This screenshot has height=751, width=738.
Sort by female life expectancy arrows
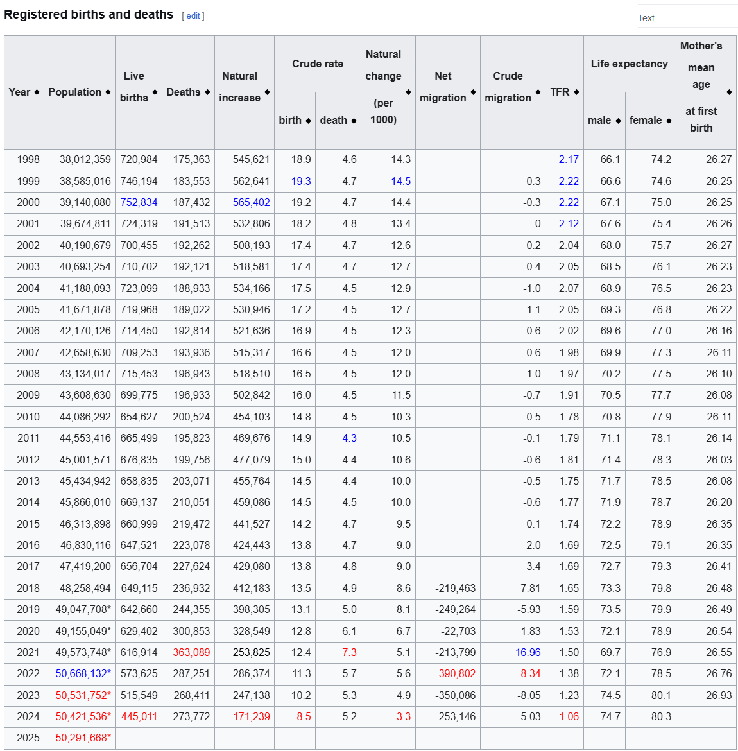click(669, 121)
